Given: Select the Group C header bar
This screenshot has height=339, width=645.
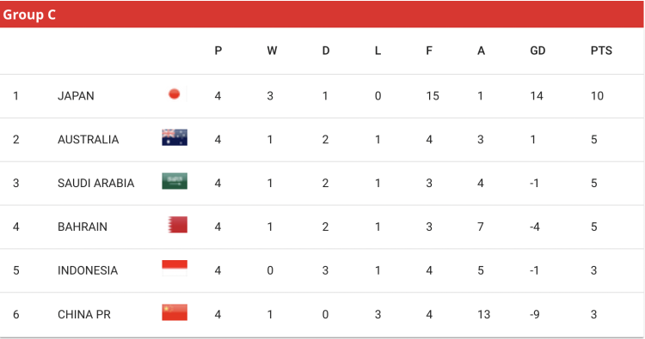Looking at the screenshot, I should [x=322, y=15].
